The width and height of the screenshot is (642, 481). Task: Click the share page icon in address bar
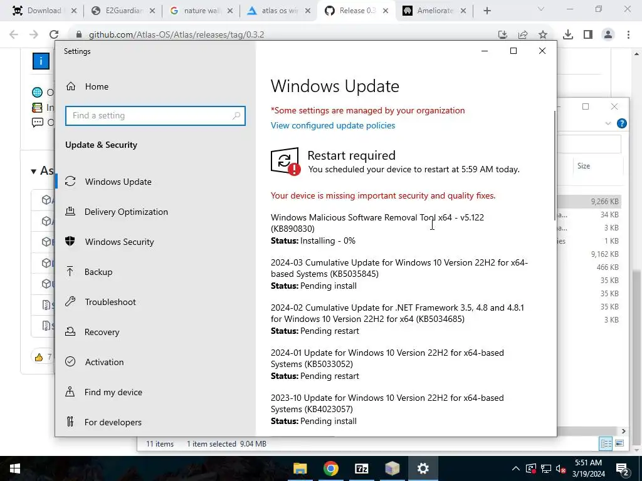click(x=523, y=35)
